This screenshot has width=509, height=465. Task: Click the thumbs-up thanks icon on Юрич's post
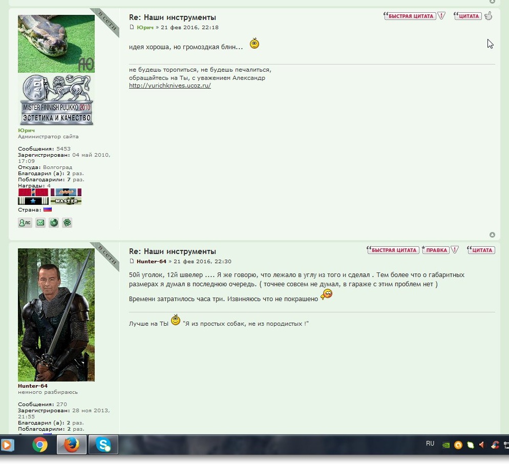[x=489, y=15]
